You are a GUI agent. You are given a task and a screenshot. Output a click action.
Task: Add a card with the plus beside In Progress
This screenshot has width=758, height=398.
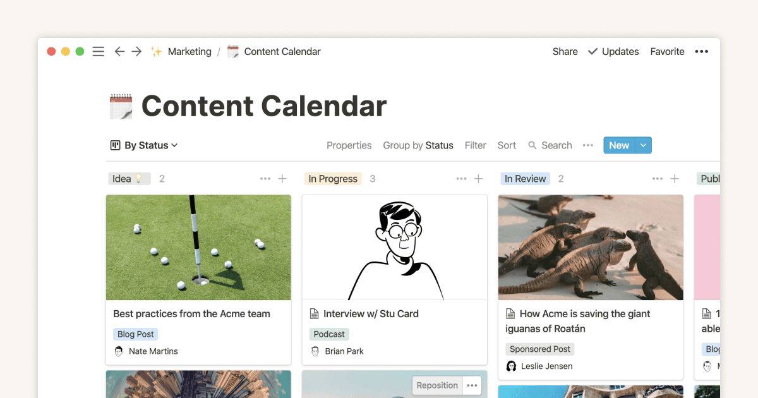click(478, 178)
